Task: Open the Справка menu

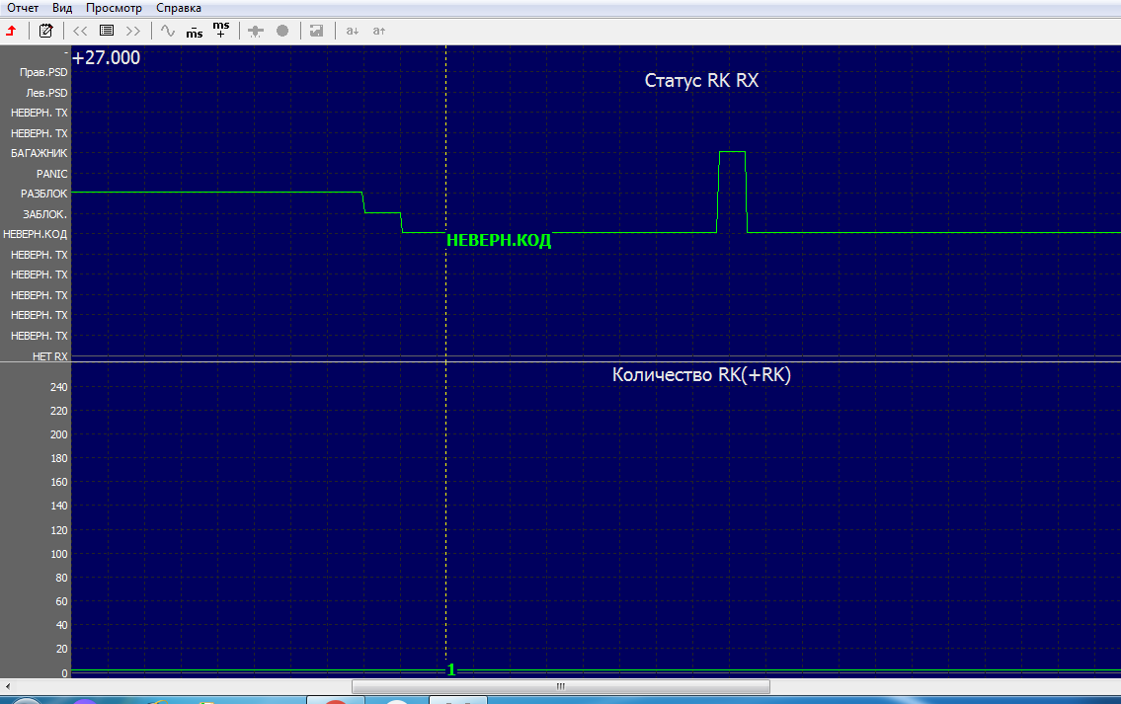Action: 179,8
